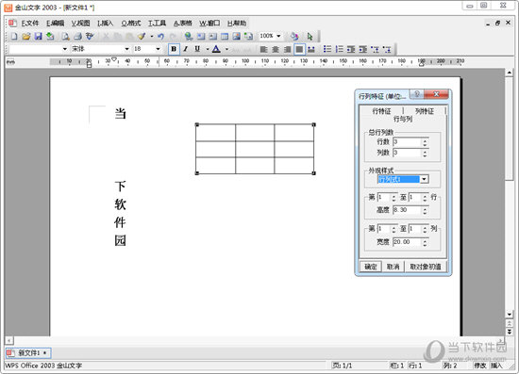The height and width of the screenshot is (374, 519).
Task: Center-align text
Action: click(x=276, y=49)
